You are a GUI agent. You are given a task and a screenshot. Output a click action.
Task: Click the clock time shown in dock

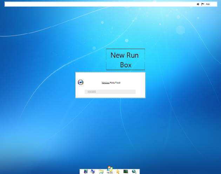click(x=110, y=173)
